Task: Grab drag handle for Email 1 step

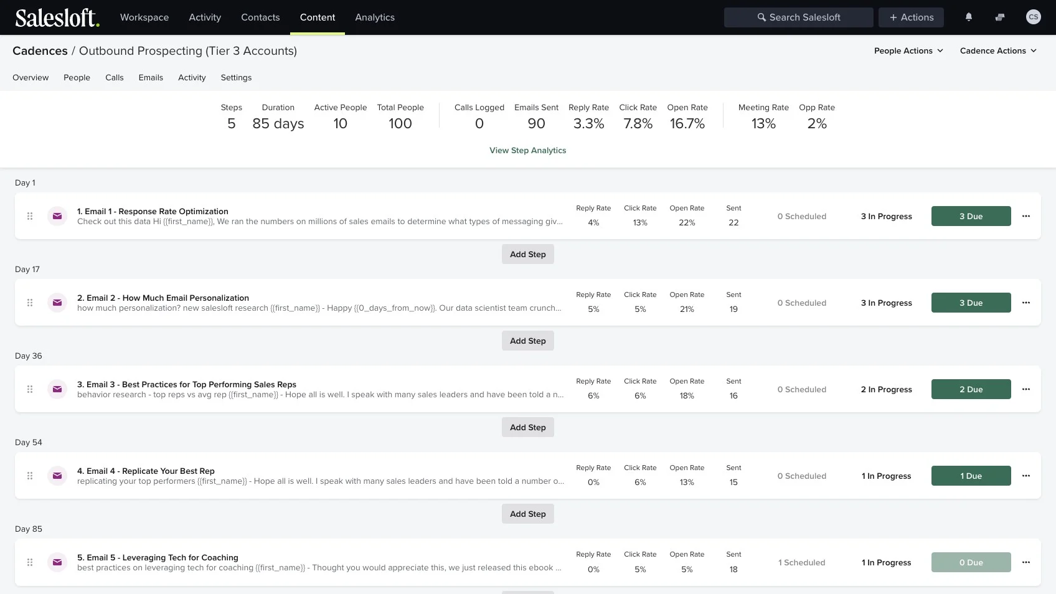Action: click(x=30, y=216)
